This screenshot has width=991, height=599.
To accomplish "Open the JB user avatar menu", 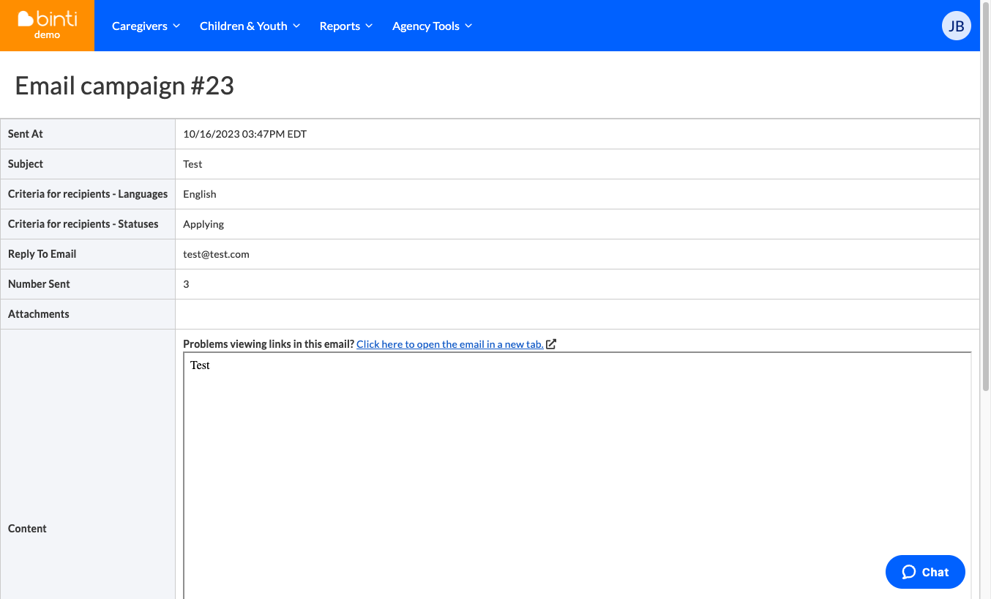I will (956, 26).
